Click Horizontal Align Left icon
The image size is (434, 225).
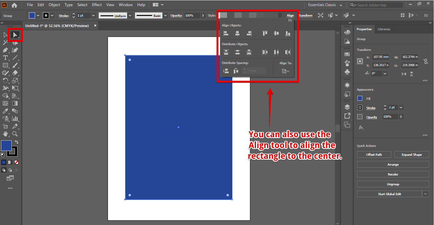click(x=226, y=33)
